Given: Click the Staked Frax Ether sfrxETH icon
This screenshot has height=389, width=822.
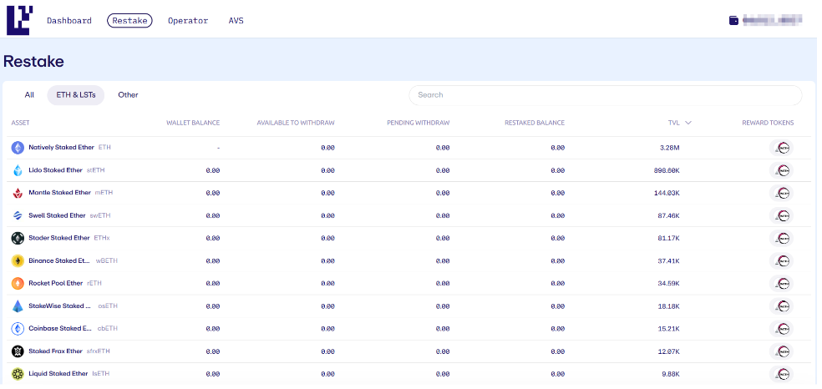Looking at the screenshot, I should [x=18, y=351].
